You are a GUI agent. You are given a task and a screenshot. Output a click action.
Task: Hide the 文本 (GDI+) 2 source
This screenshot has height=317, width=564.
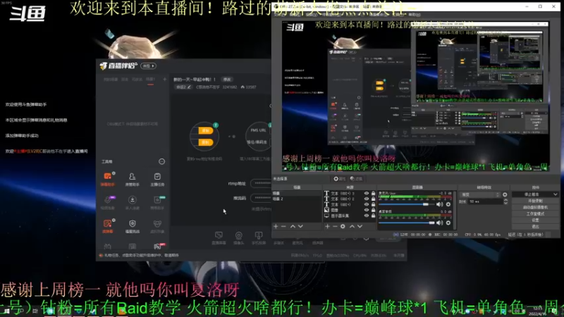click(367, 199)
